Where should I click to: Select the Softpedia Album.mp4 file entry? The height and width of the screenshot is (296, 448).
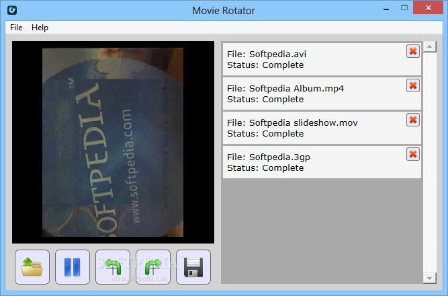[x=322, y=94]
